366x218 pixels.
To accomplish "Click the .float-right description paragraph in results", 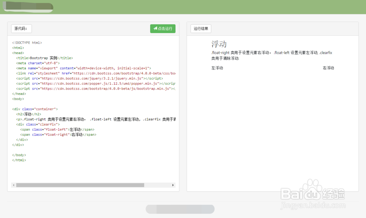I will pos(272,56).
